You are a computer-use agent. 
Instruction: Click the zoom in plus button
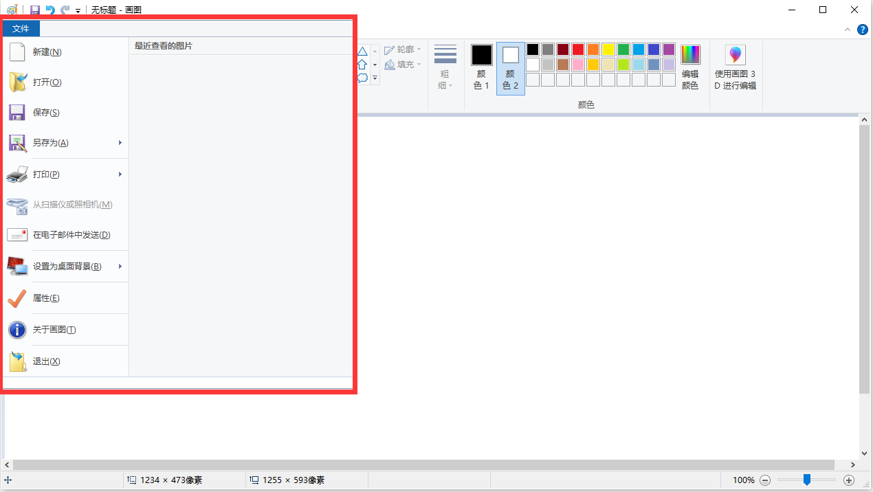pyautogui.click(x=849, y=480)
